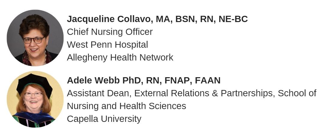Open the Capella University text
Viewport: 324px width, 135px height.
point(104,119)
